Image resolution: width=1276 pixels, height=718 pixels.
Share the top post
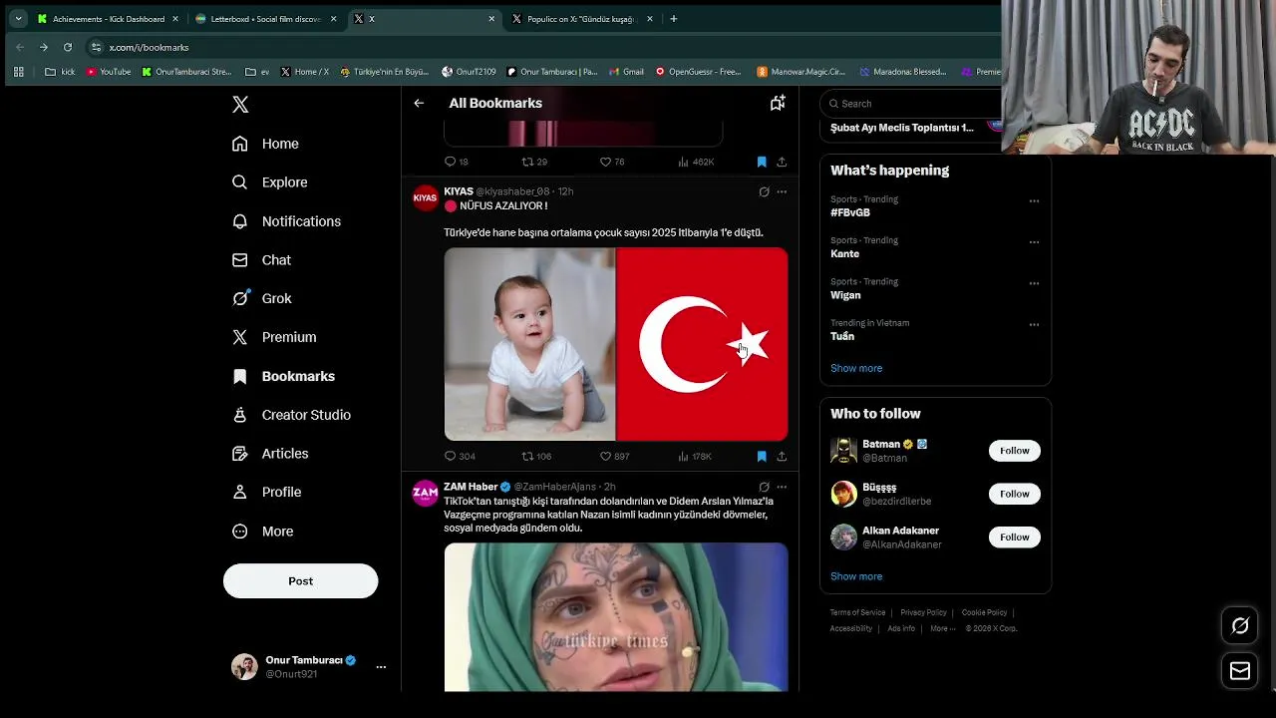click(x=782, y=162)
